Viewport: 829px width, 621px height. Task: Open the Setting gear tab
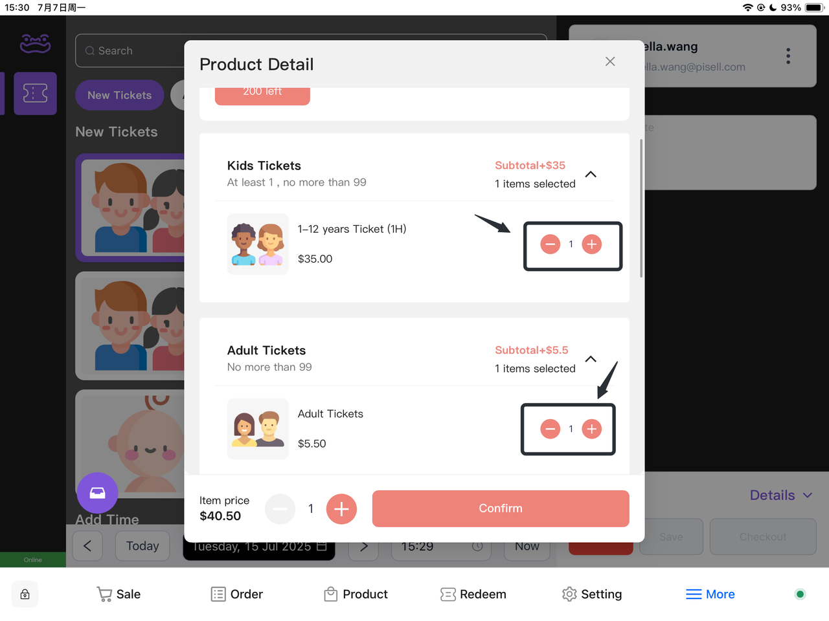(592, 594)
